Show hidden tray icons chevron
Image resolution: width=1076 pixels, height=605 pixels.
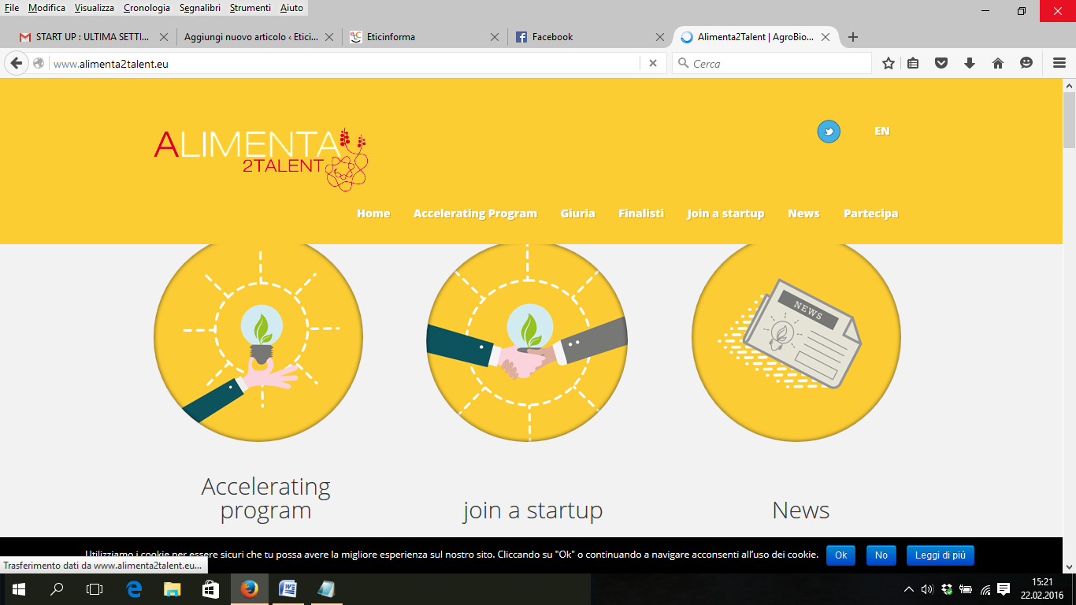(908, 589)
